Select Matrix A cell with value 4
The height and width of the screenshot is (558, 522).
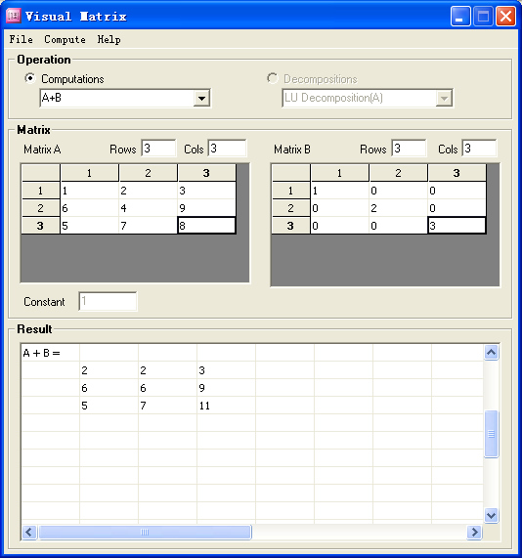click(x=149, y=208)
